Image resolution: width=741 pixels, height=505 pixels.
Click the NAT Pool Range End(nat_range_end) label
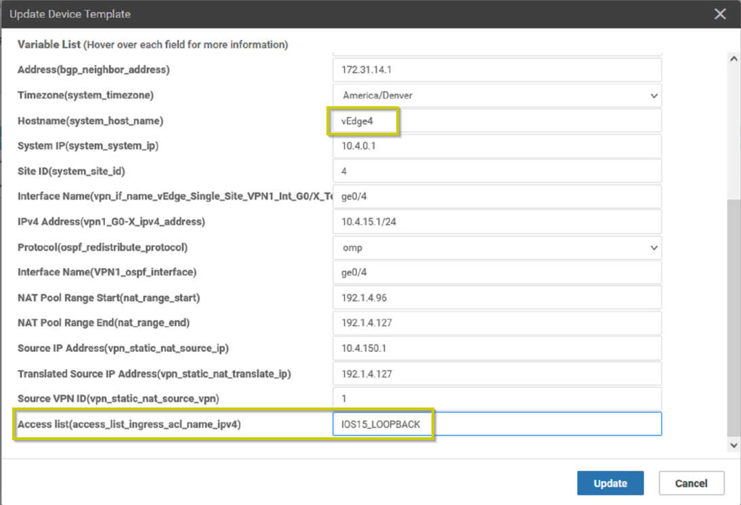(104, 323)
